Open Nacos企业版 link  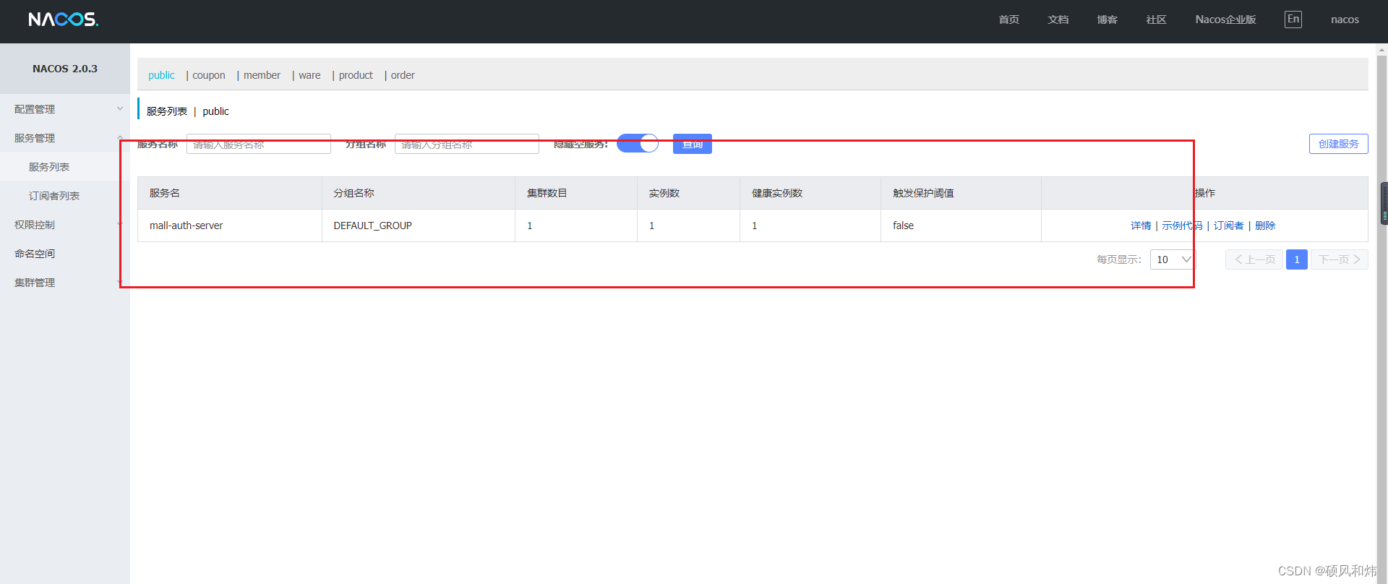coord(1225,20)
